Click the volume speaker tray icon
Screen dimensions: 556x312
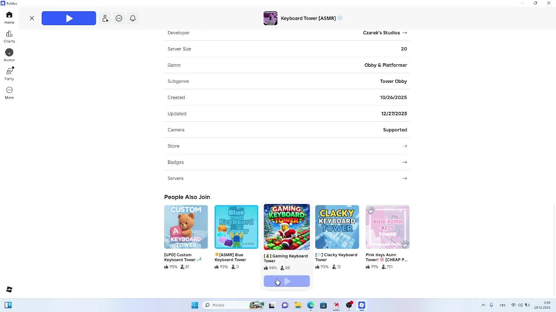click(x=520, y=305)
